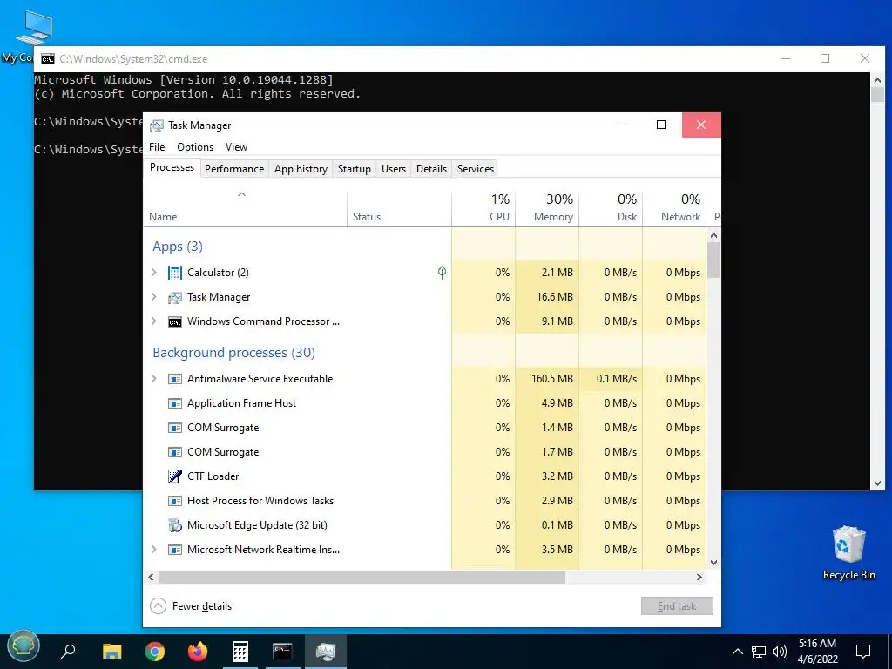Open the File menu in Task Manager
The height and width of the screenshot is (669, 892).
coord(157,147)
